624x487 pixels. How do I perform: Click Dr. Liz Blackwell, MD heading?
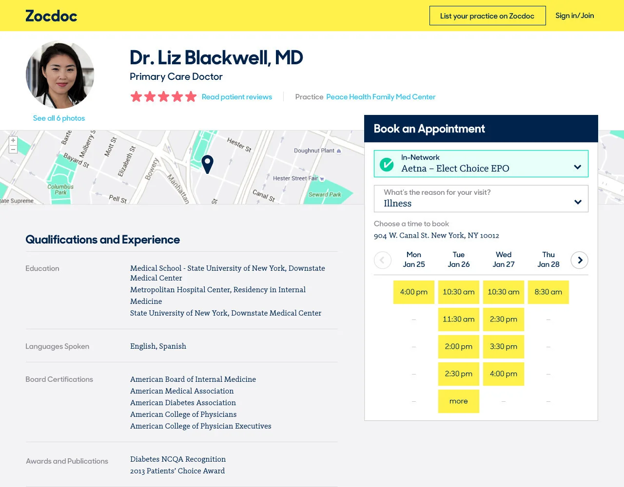(x=216, y=57)
